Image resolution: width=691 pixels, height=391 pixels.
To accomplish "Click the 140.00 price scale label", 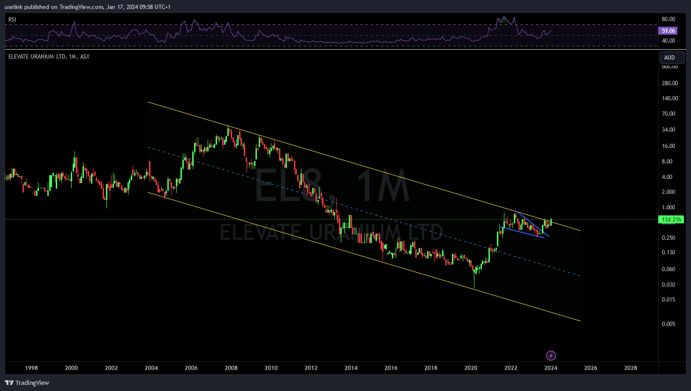I will pos(669,98).
